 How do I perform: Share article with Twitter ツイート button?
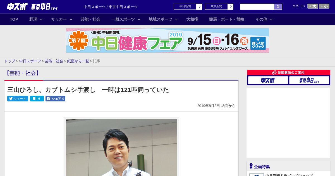[18, 99]
